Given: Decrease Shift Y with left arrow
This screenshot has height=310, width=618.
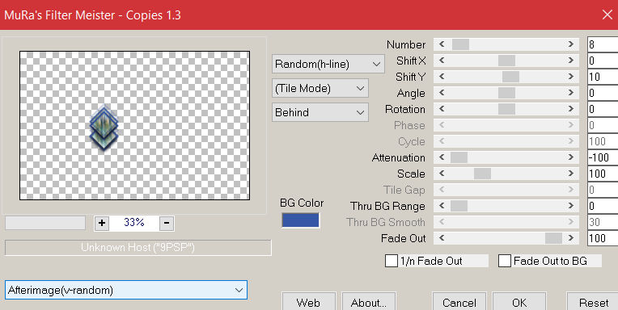Looking at the screenshot, I should pos(442,77).
